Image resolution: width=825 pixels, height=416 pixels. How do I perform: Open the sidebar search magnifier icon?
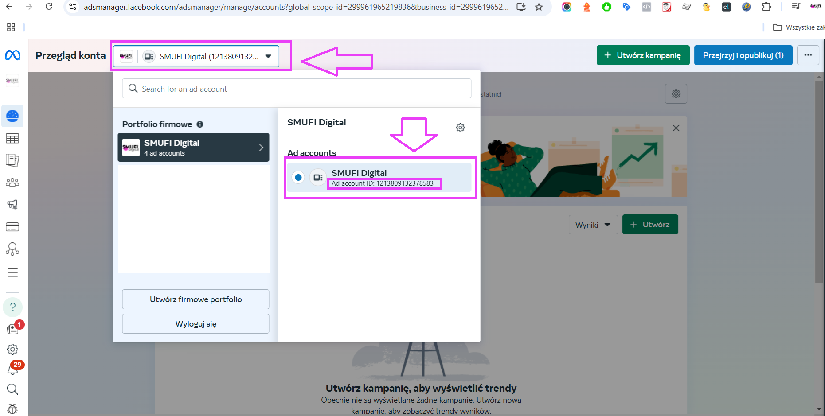(x=12, y=389)
